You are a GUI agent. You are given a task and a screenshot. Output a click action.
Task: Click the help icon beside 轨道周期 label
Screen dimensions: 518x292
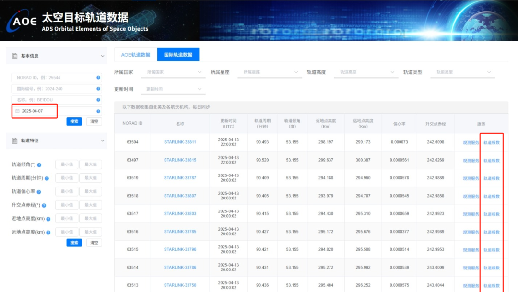(47, 178)
